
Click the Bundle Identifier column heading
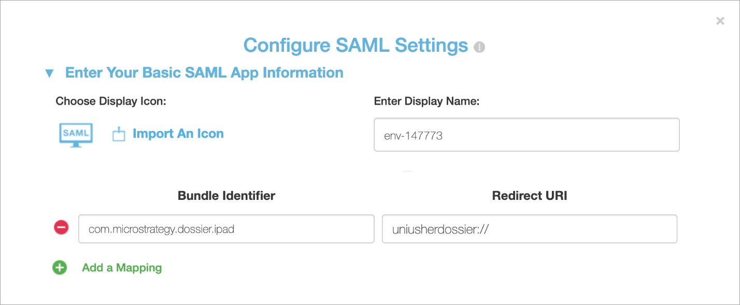[226, 196]
